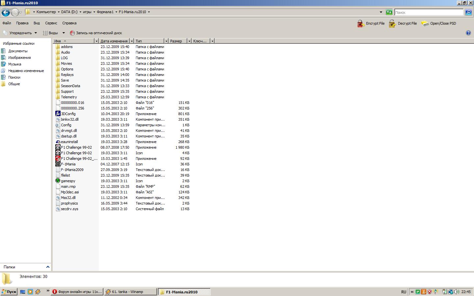Screen dimensions: 474x296
Task: Click the blue Back navigation arrow
Action: [x=6, y=12]
